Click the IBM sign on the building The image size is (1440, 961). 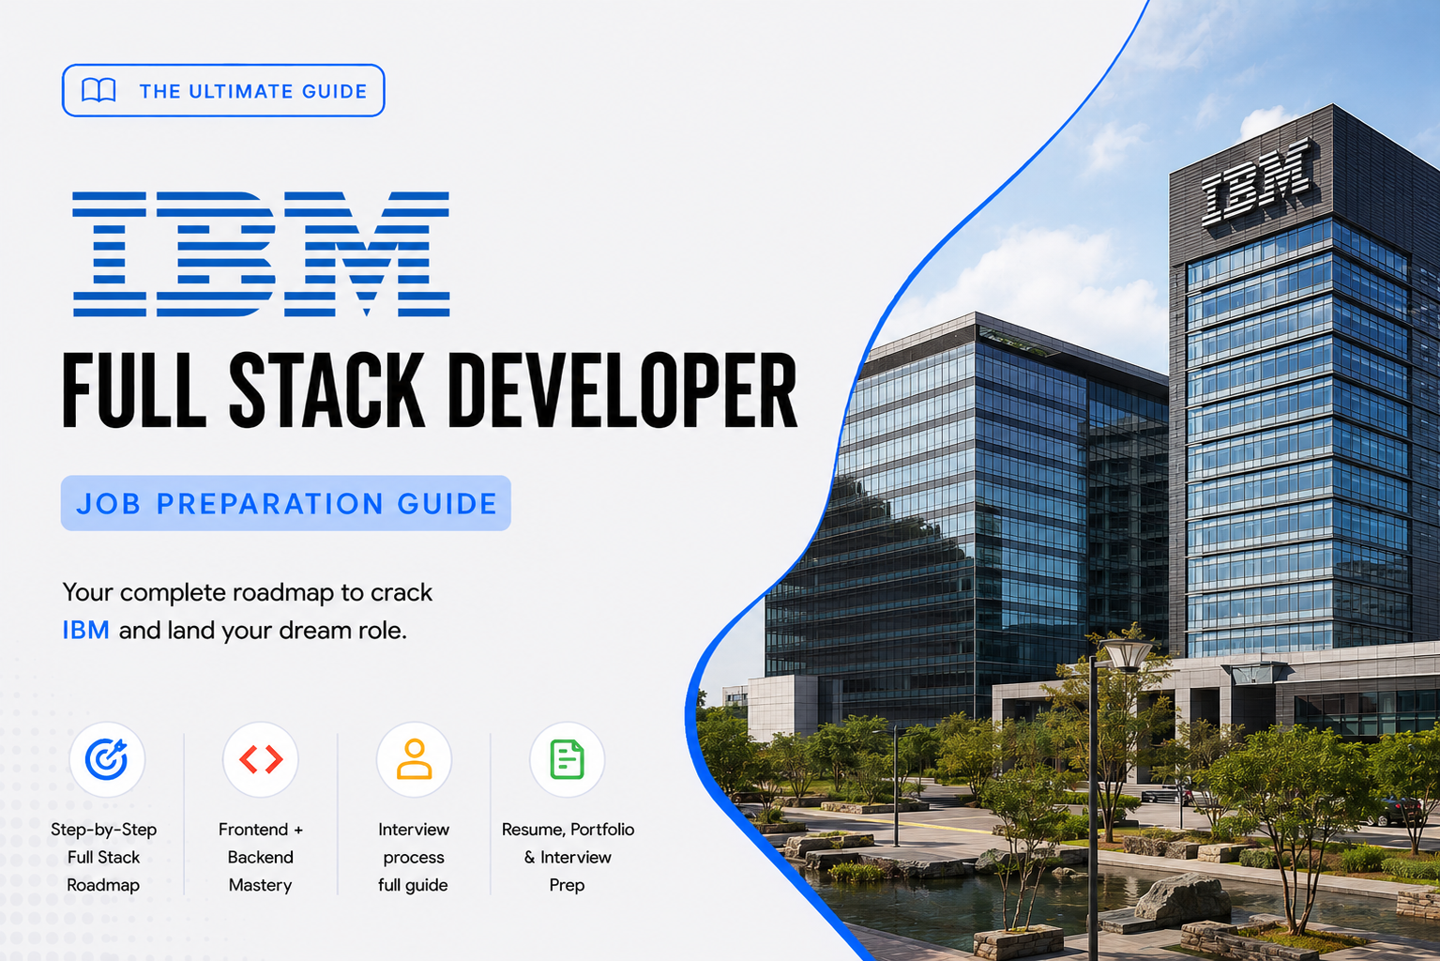[1257, 183]
